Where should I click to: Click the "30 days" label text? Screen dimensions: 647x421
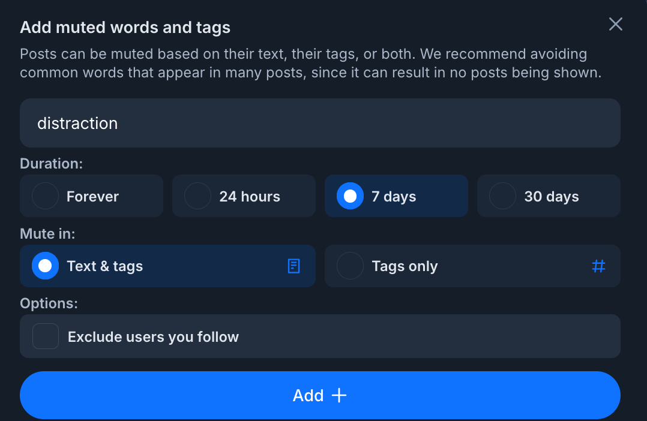(x=551, y=197)
